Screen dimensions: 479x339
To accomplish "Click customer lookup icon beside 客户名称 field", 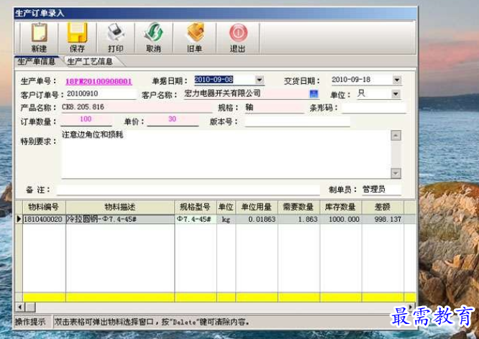I will point(314,94).
